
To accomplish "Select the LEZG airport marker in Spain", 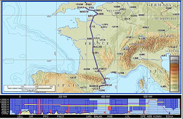I will pyautogui.click(x=80, y=87).
